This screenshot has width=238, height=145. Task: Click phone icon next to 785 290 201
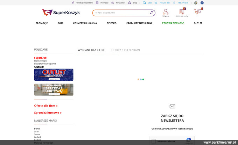coord(156,3)
